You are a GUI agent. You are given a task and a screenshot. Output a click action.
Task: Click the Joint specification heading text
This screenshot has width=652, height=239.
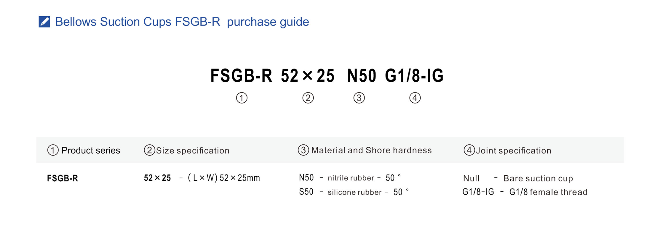514,151
